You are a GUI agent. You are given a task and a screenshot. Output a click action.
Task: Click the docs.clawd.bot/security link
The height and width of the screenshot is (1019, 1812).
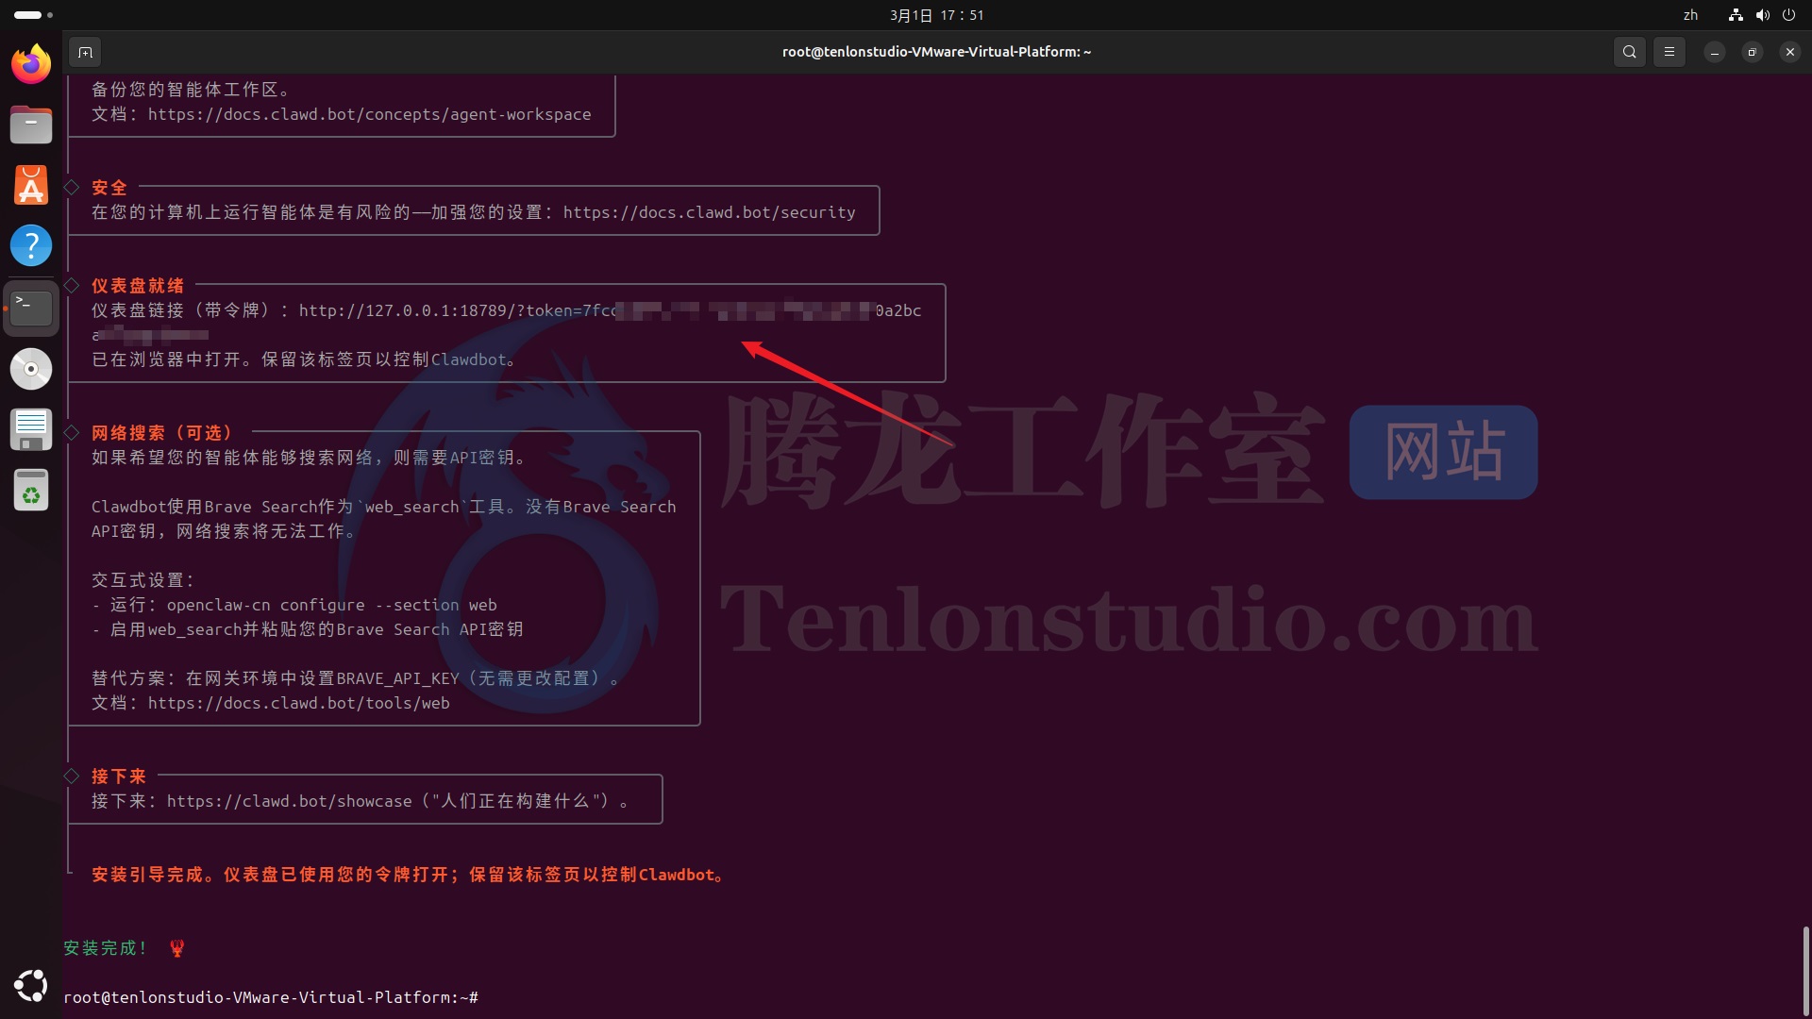coord(709,212)
